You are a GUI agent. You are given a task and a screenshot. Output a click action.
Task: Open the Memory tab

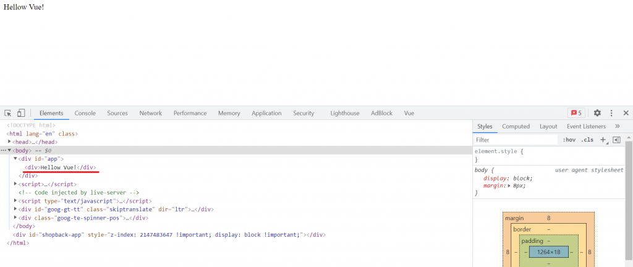coord(229,113)
